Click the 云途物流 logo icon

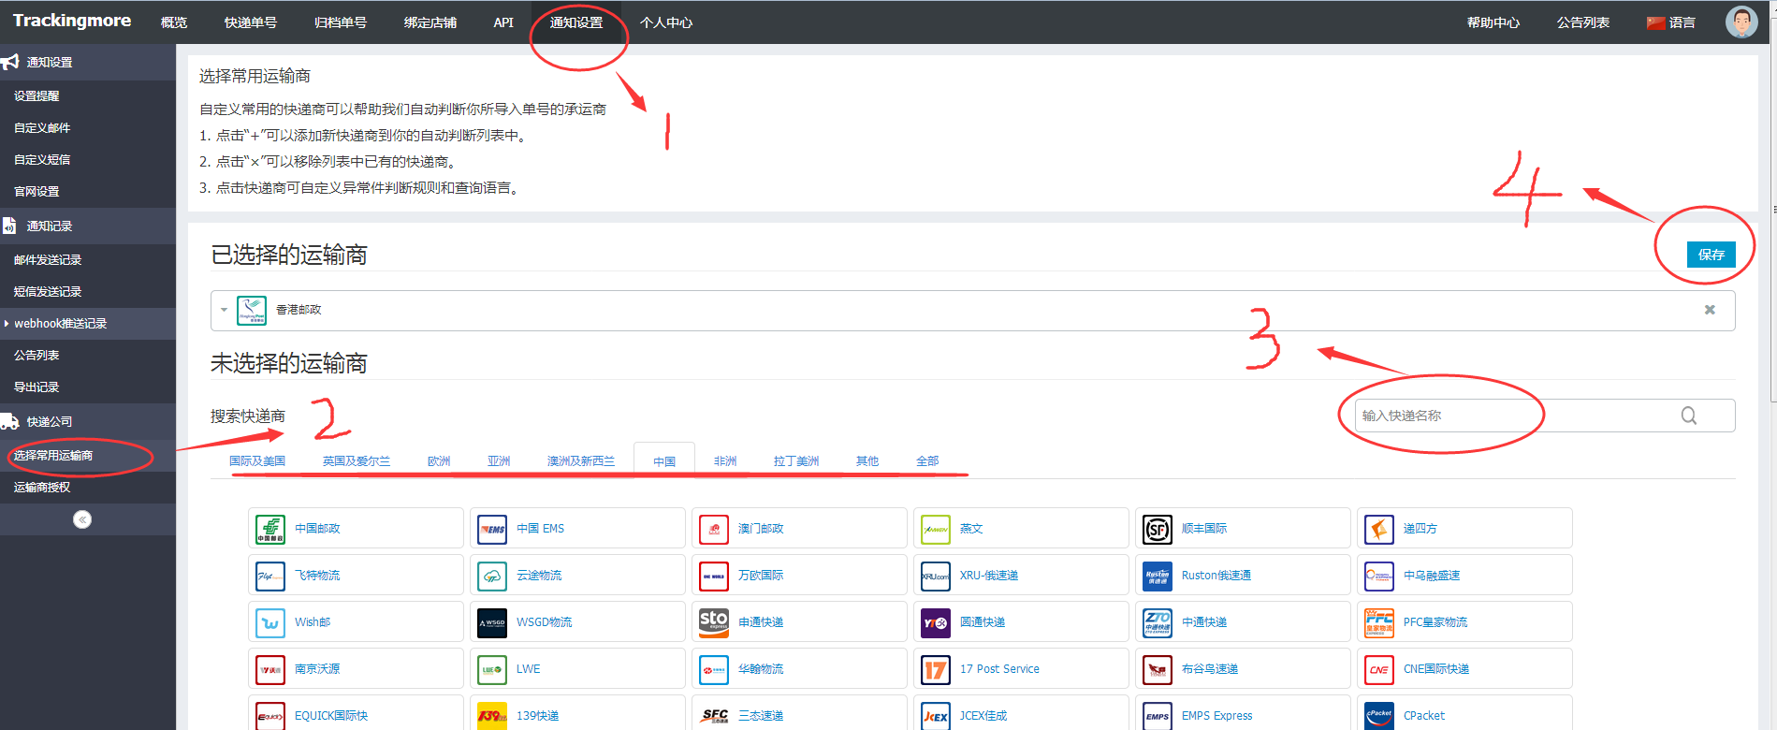[x=492, y=576]
